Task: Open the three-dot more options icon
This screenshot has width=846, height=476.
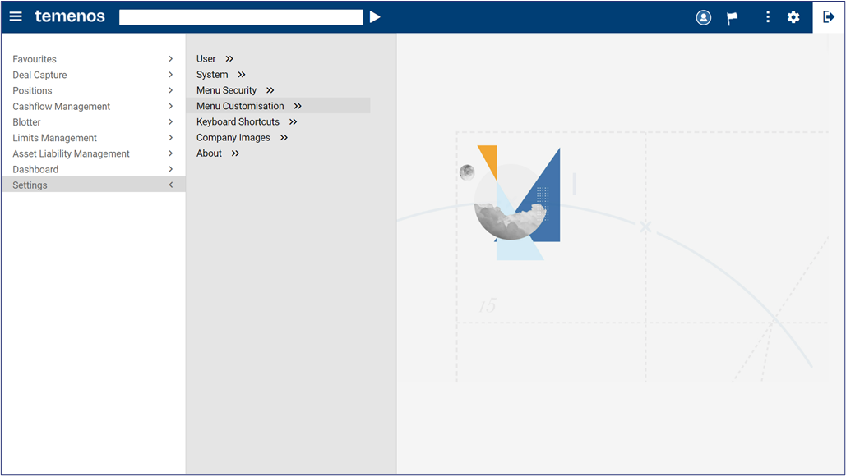Action: click(x=768, y=17)
